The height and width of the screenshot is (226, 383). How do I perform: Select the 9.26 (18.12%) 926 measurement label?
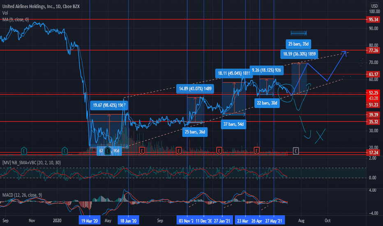266,70
